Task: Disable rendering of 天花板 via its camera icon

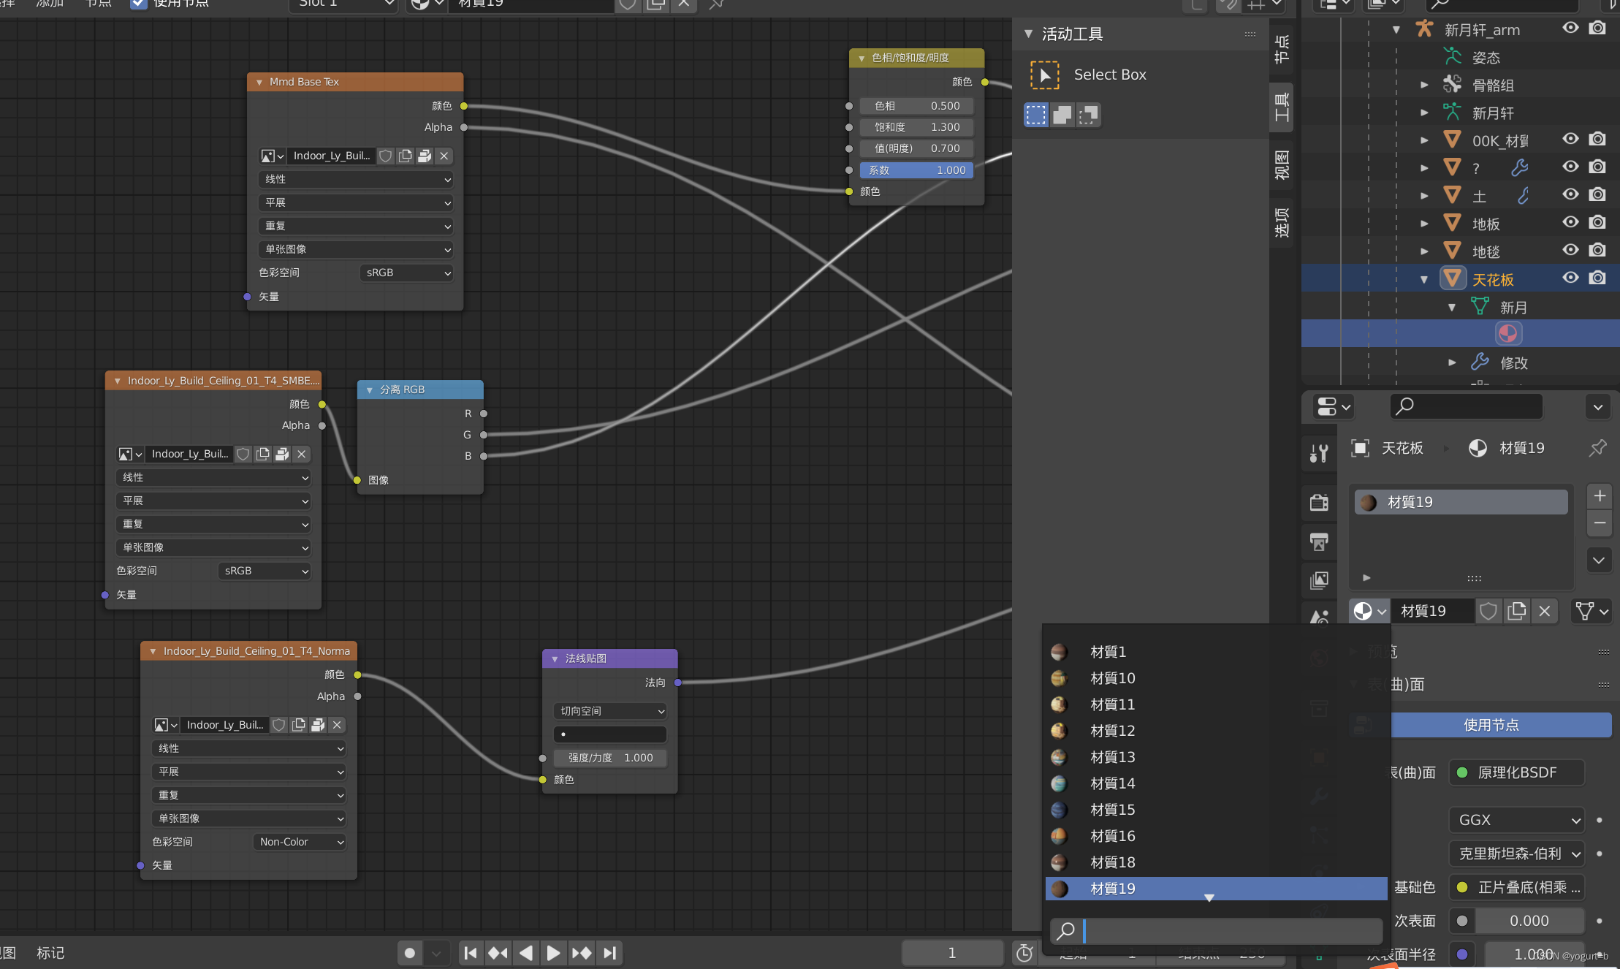Action: click(1598, 278)
